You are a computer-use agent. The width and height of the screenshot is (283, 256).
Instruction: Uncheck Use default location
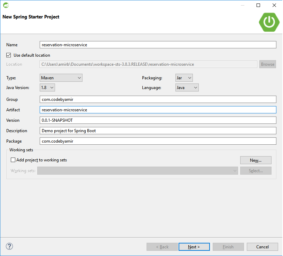pos(8,55)
